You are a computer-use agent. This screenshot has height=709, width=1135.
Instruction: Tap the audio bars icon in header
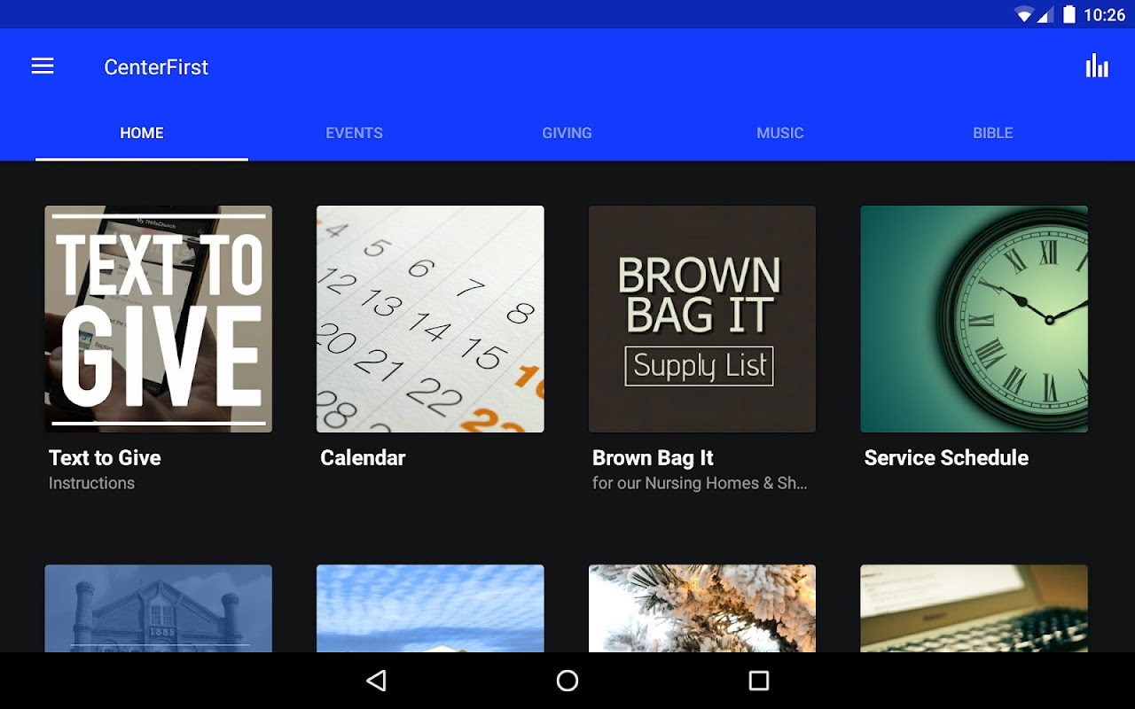(x=1097, y=66)
